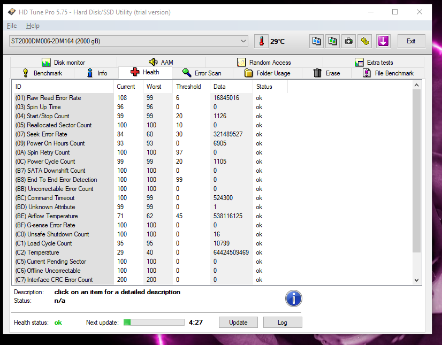
Task: Click the Next update progress bar
Action: pos(154,323)
